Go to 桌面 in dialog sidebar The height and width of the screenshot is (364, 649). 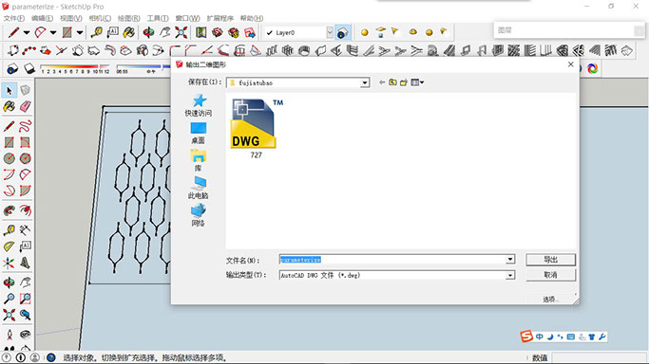tap(199, 133)
